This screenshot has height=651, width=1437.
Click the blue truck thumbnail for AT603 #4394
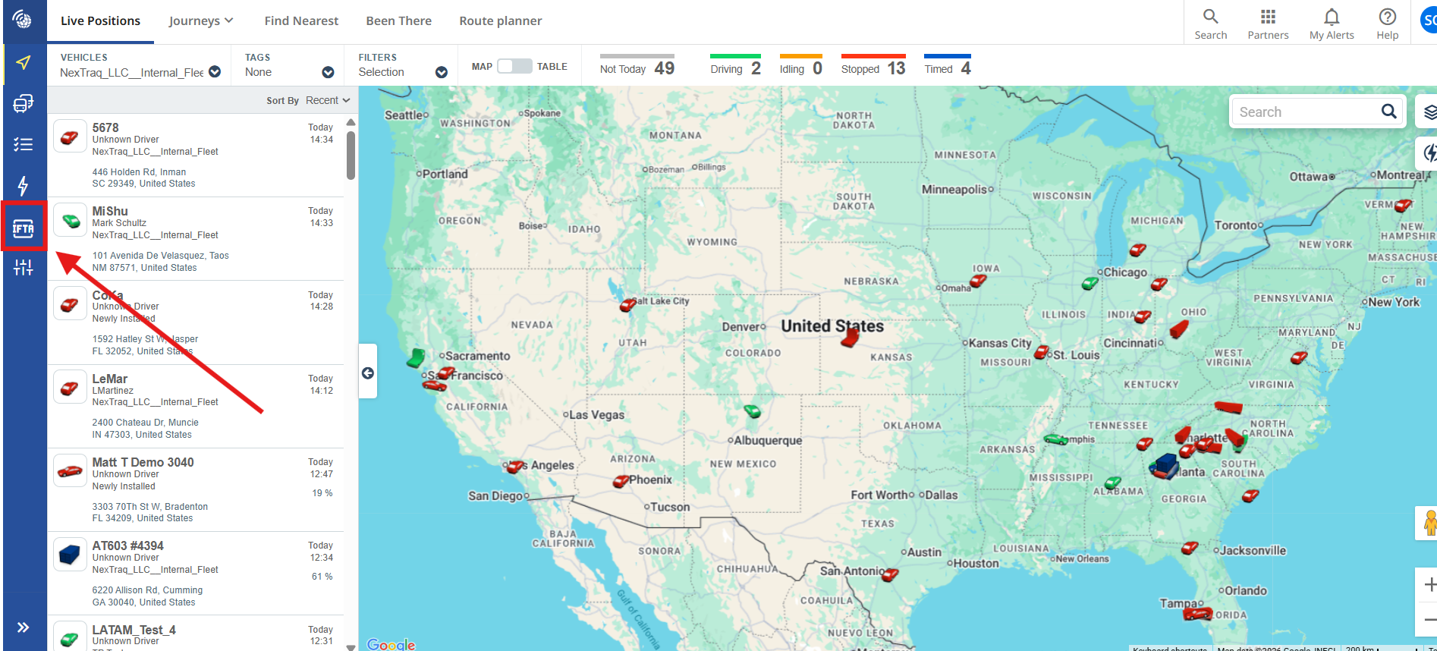(70, 555)
